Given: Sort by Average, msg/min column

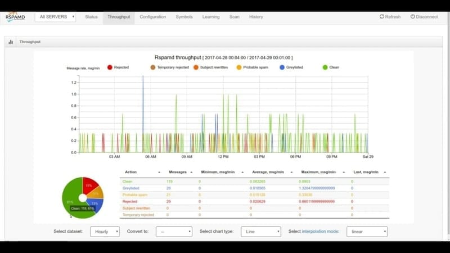Looking at the screenshot, I should click(272, 172).
